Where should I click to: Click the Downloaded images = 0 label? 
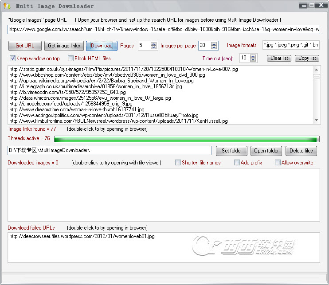pyautogui.click(x=33, y=163)
